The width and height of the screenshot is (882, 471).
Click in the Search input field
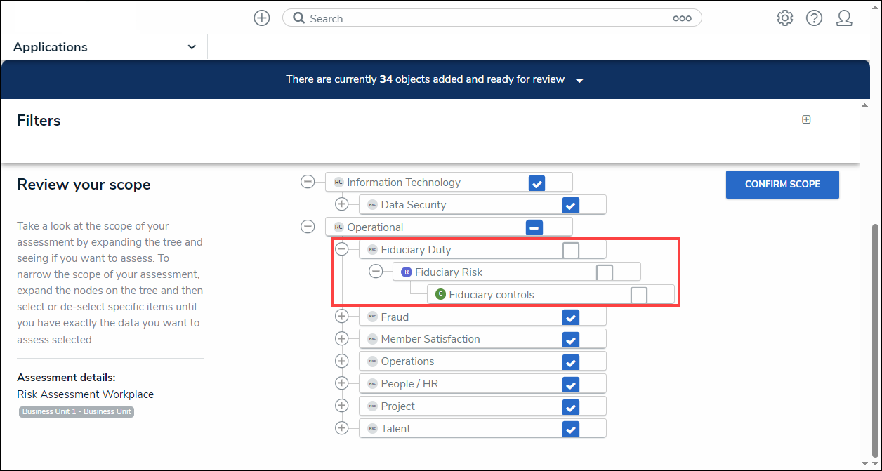pyautogui.click(x=485, y=19)
